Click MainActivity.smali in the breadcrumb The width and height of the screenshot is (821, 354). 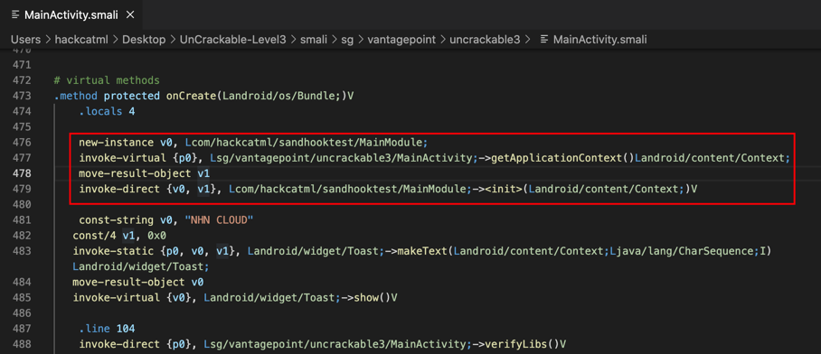point(599,40)
